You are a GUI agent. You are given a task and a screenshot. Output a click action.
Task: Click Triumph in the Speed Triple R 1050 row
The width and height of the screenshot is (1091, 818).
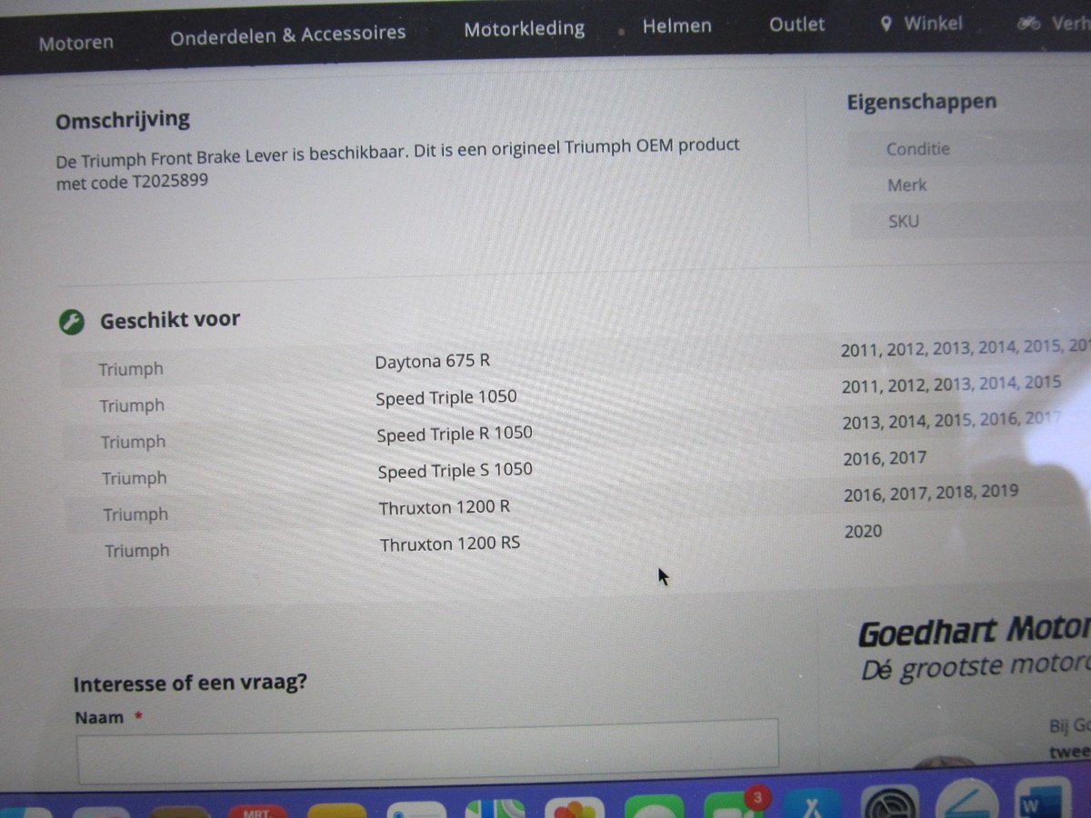pyautogui.click(x=133, y=442)
